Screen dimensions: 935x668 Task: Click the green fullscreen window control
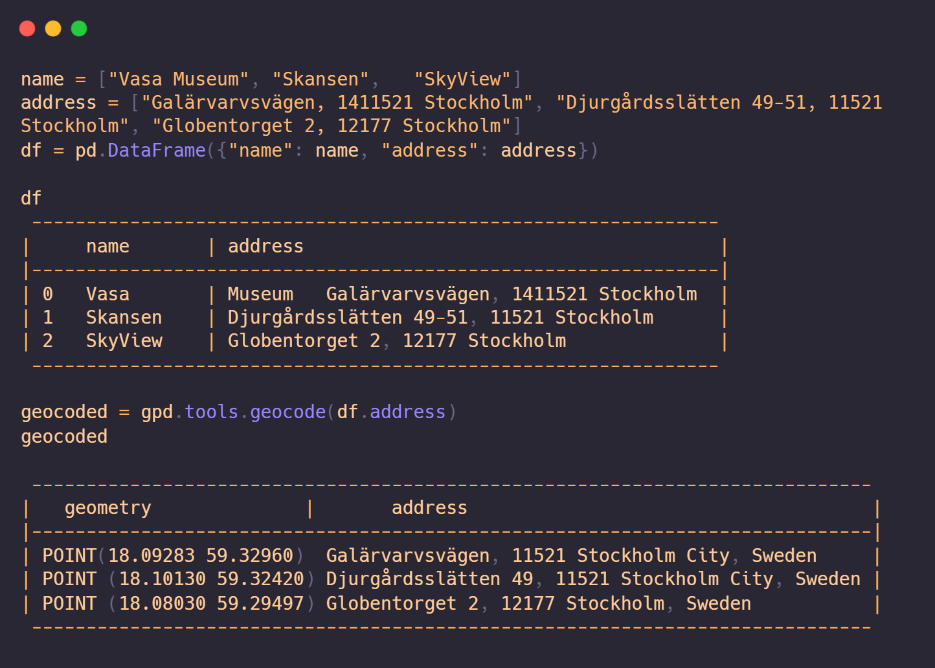[x=78, y=28]
